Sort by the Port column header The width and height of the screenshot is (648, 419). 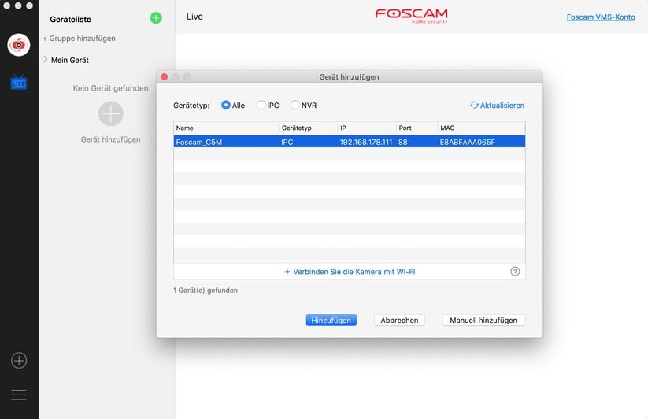417,128
